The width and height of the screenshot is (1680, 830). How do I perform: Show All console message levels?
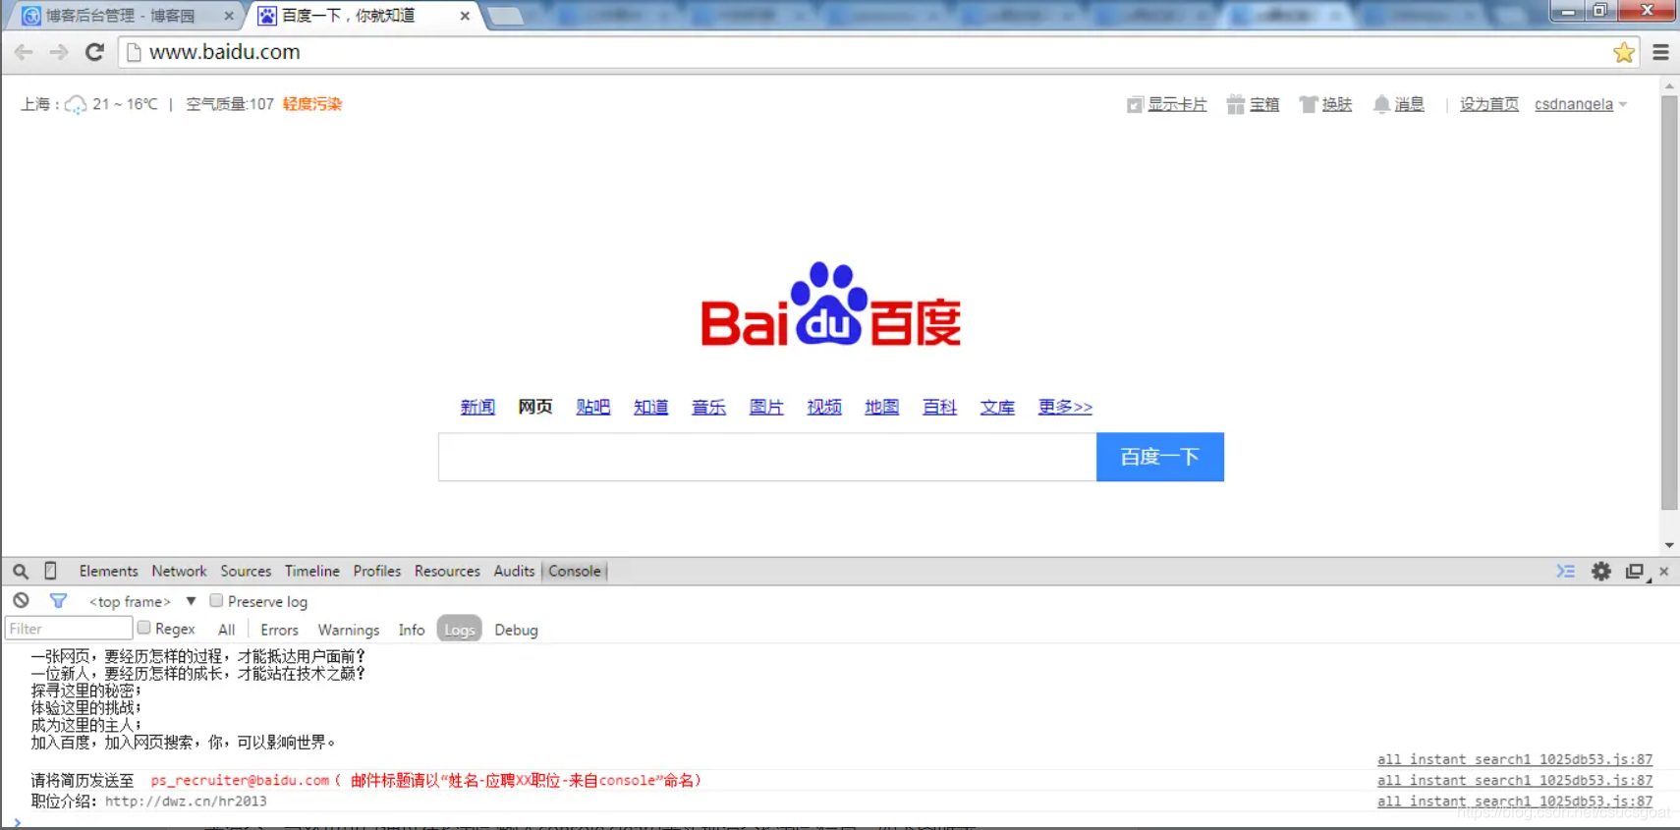(x=226, y=630)
